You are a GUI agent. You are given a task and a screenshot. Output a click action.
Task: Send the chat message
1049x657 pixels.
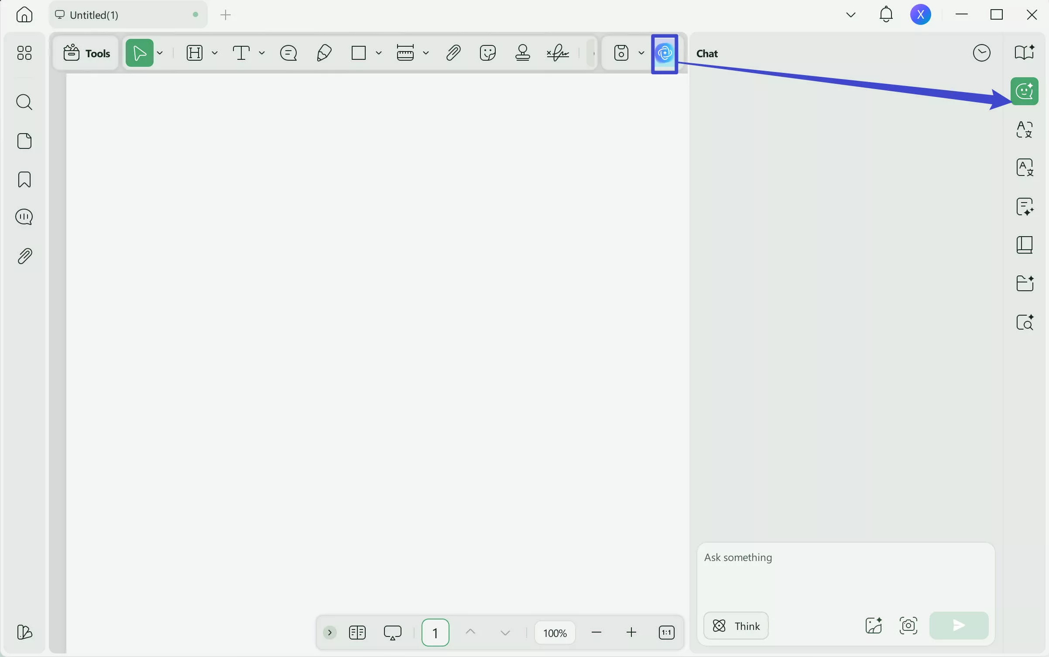tap(958, 626)
